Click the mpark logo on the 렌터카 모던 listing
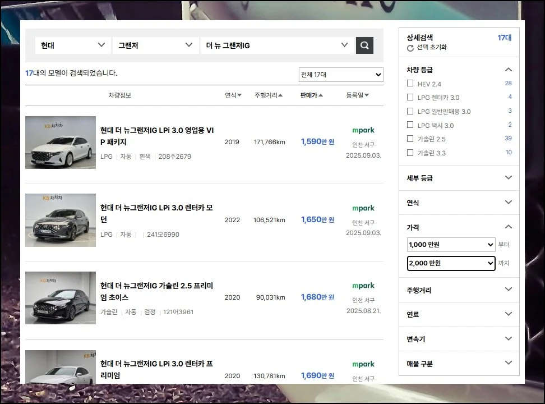This screenshot has width=545, height=404. [363, 208]
